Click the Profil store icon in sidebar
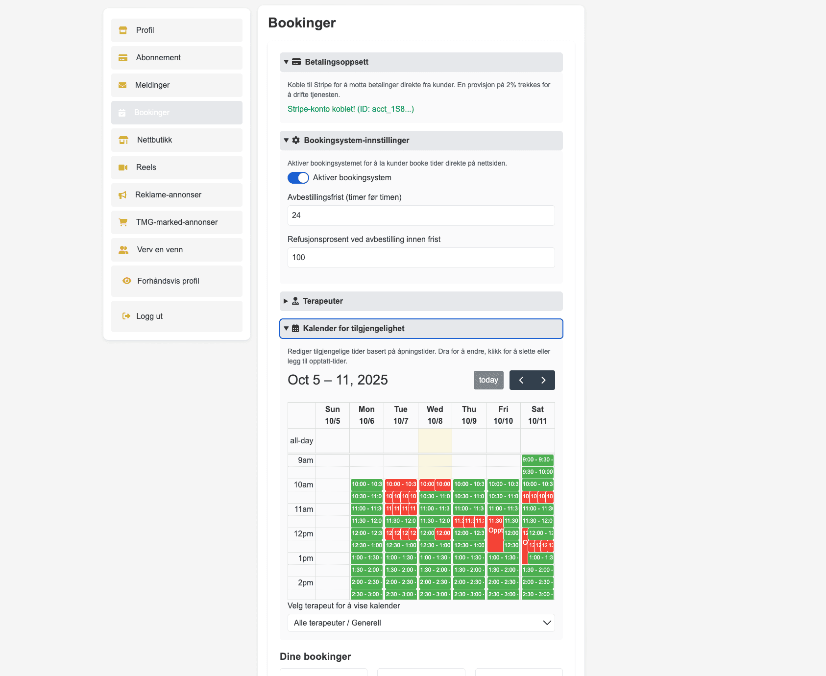Viewport: 826px width, 676px height. point(123,30)
